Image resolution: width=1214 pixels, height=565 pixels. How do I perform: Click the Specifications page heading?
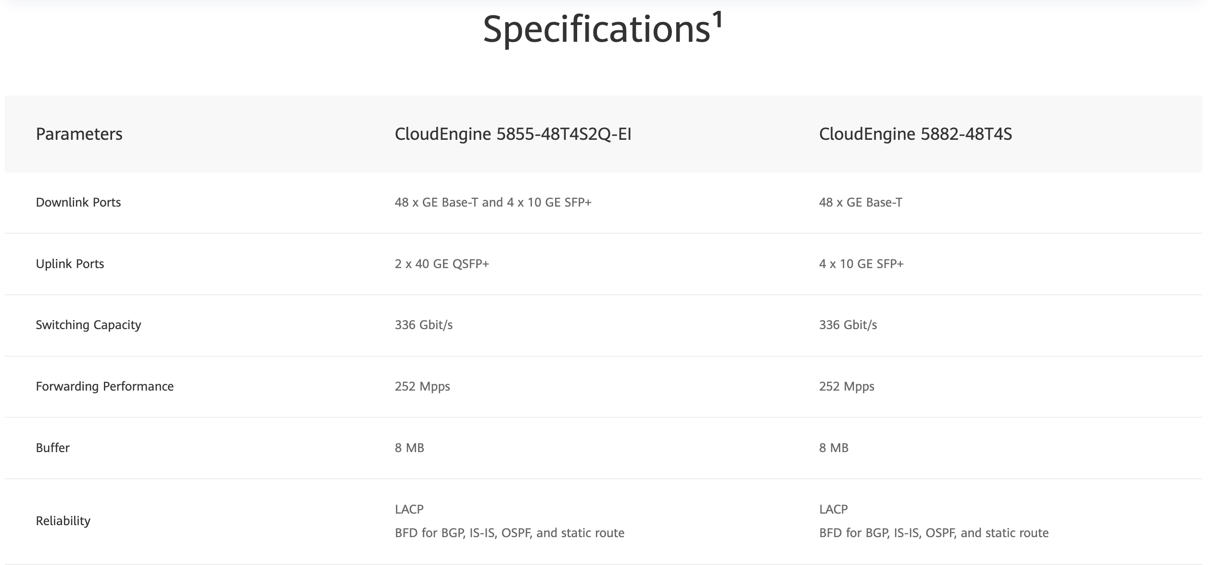596,30
